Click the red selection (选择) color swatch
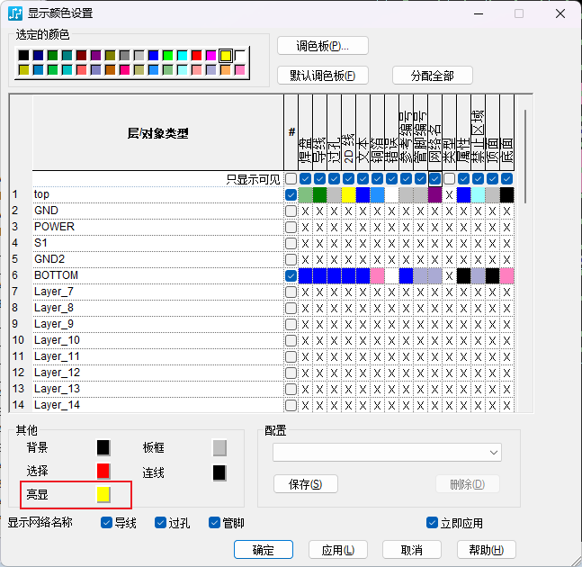The width and height of the screenshot is (582, 567). pyautogui.click(x=103, y=471)
